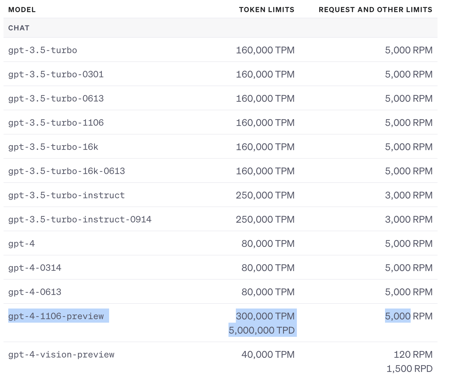
Task: Click 5,000 RPM in gpt-3.5-turbo row
Action: [x=409, y=50]
